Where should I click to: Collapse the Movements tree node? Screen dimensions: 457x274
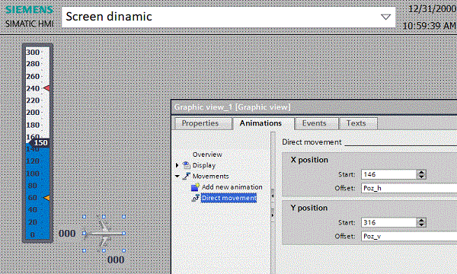pyautogui.click(x=177, y=176)
